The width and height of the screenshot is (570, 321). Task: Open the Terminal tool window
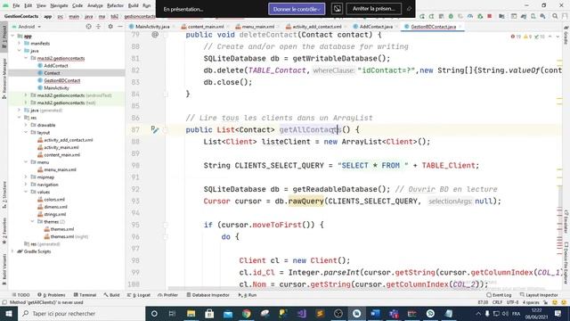pos(85,295)
